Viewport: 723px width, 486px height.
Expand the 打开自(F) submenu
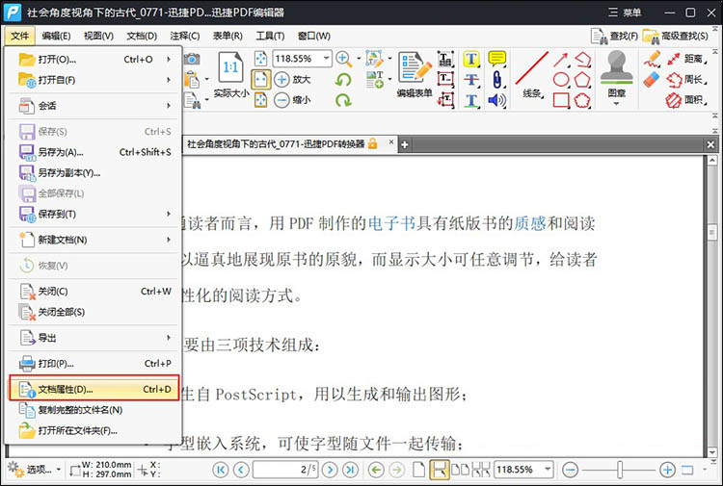[x=94, y=80]
